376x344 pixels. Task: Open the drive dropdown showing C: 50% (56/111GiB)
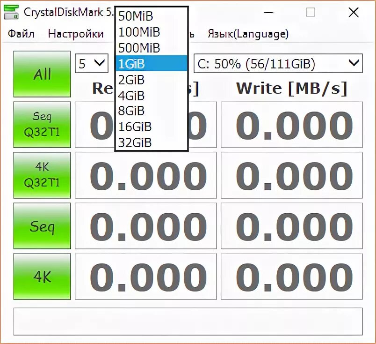(x=278, y=63)
